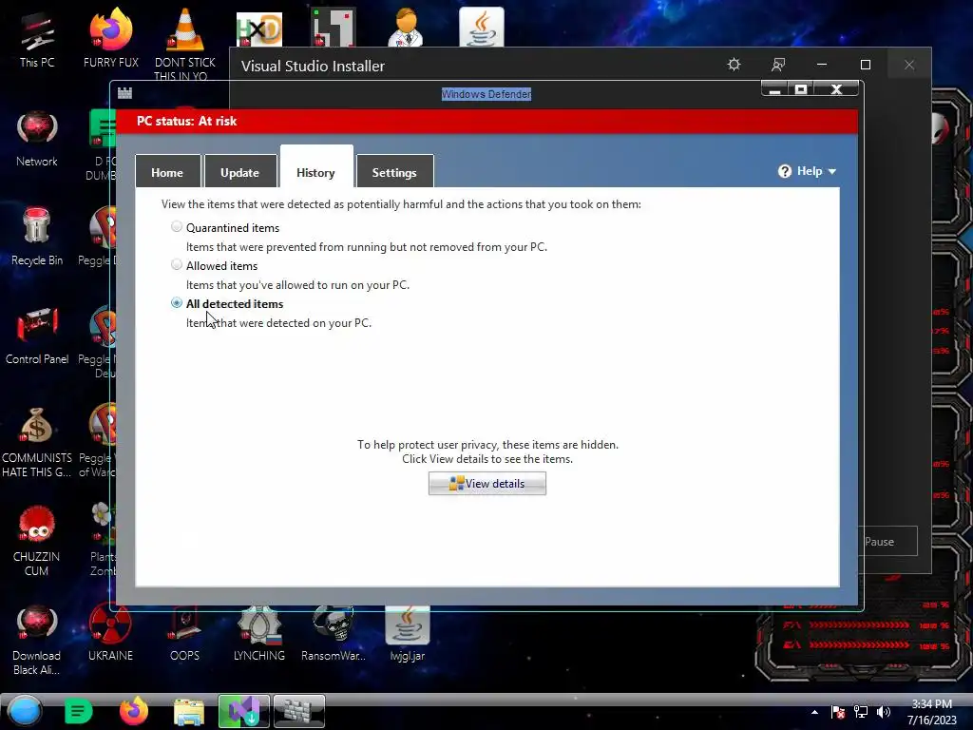
Task: Show hidden tray icons arrow
Action: pos(814,712)
